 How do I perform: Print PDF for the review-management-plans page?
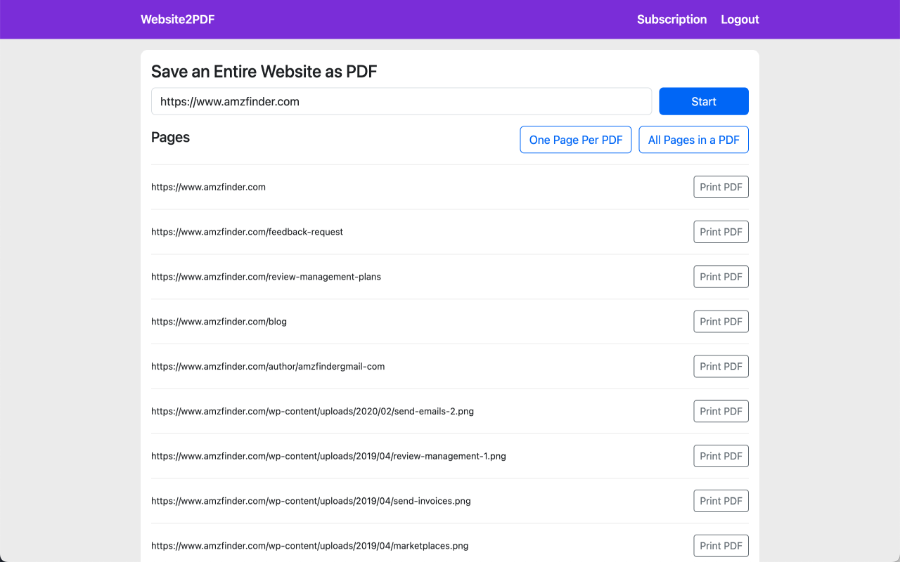[721, 276]
